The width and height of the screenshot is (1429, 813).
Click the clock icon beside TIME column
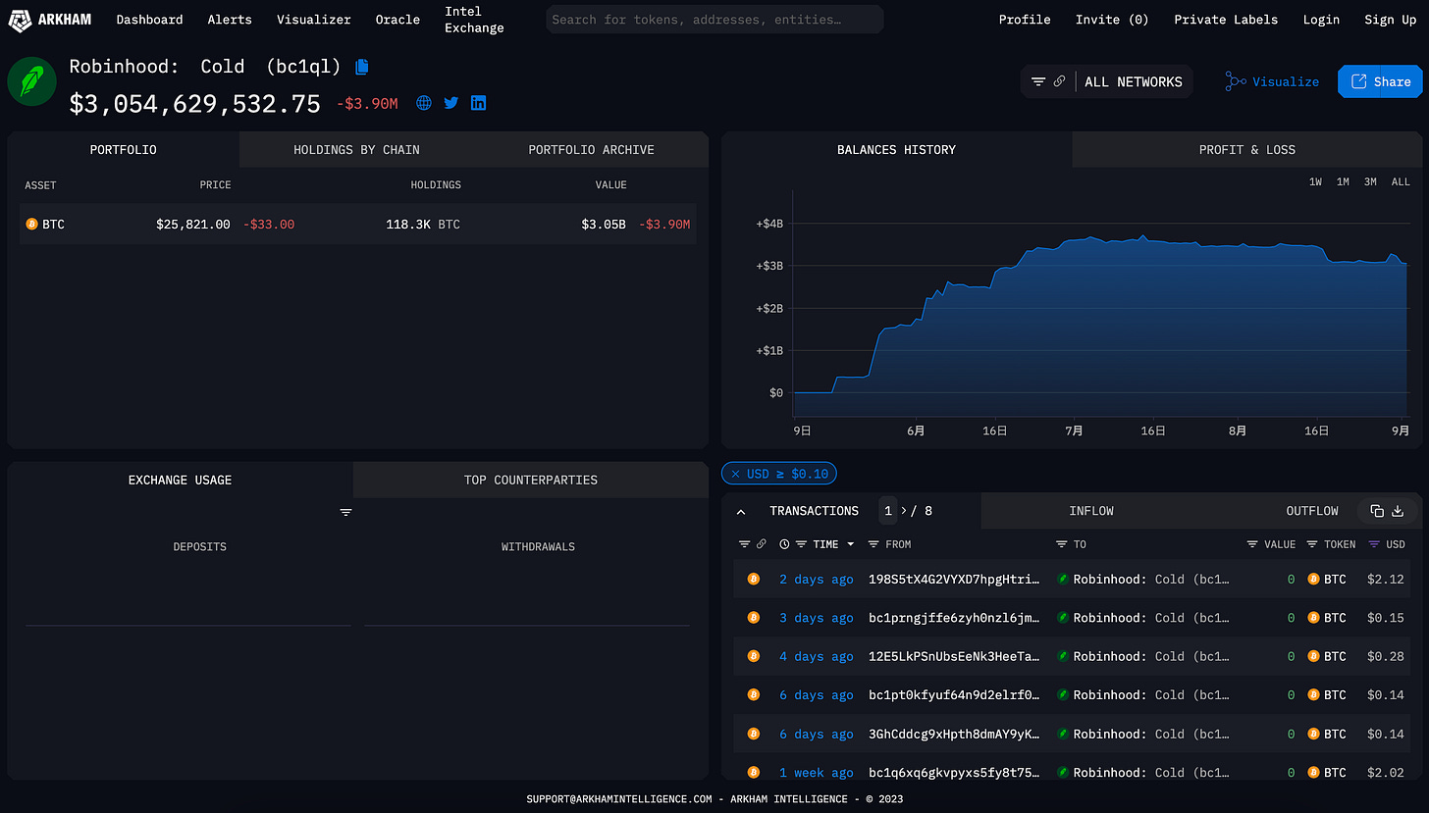tap(784, 544)
